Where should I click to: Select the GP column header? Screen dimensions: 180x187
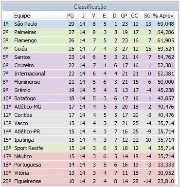tap(124, 16)
